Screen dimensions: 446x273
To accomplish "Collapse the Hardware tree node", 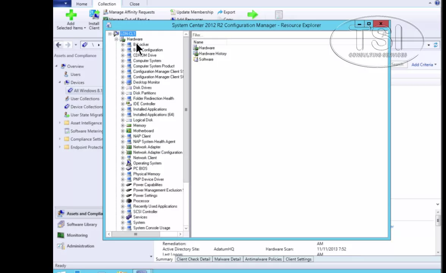I will tap(116, 39).
